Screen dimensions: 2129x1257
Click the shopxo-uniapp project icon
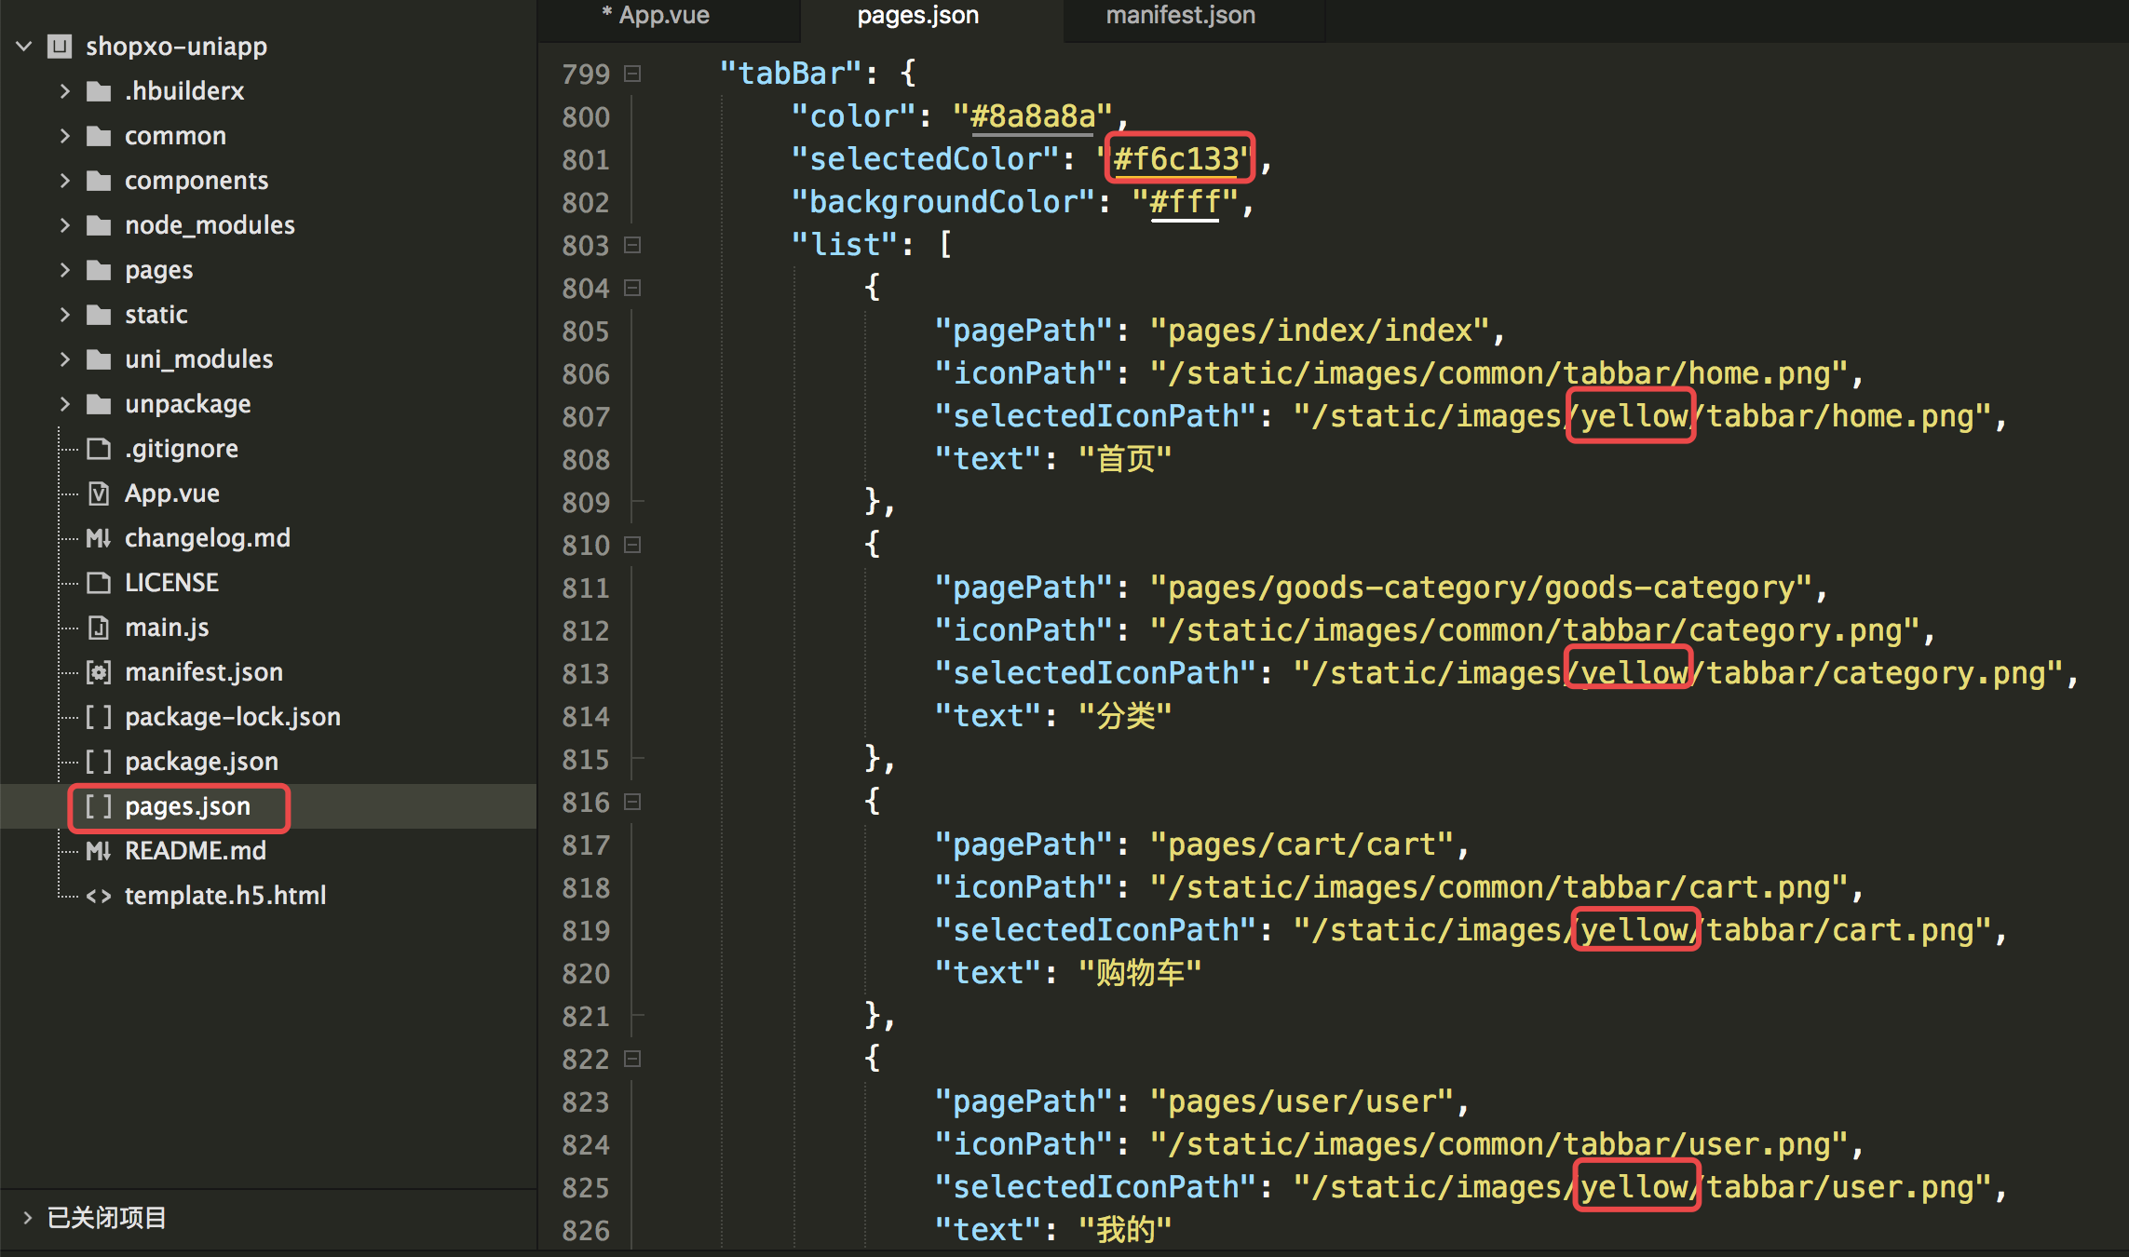coord(61,47)
